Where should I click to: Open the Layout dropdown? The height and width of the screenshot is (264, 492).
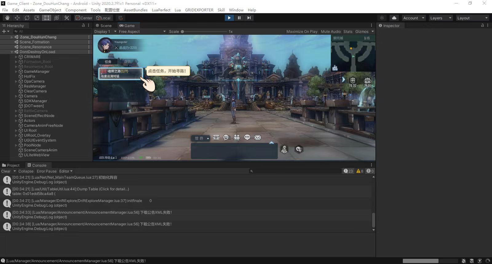tap(472, 18)
